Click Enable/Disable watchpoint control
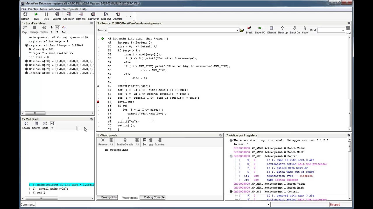373x209 pixels. 125,142
